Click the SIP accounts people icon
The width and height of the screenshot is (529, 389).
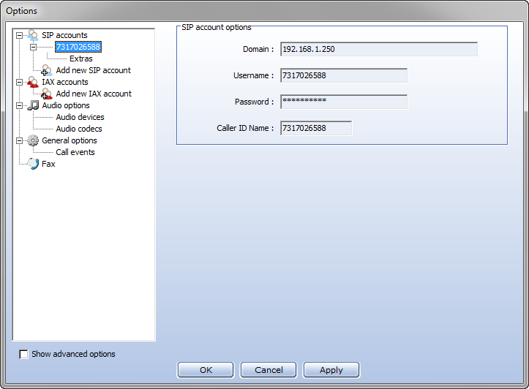33,35
